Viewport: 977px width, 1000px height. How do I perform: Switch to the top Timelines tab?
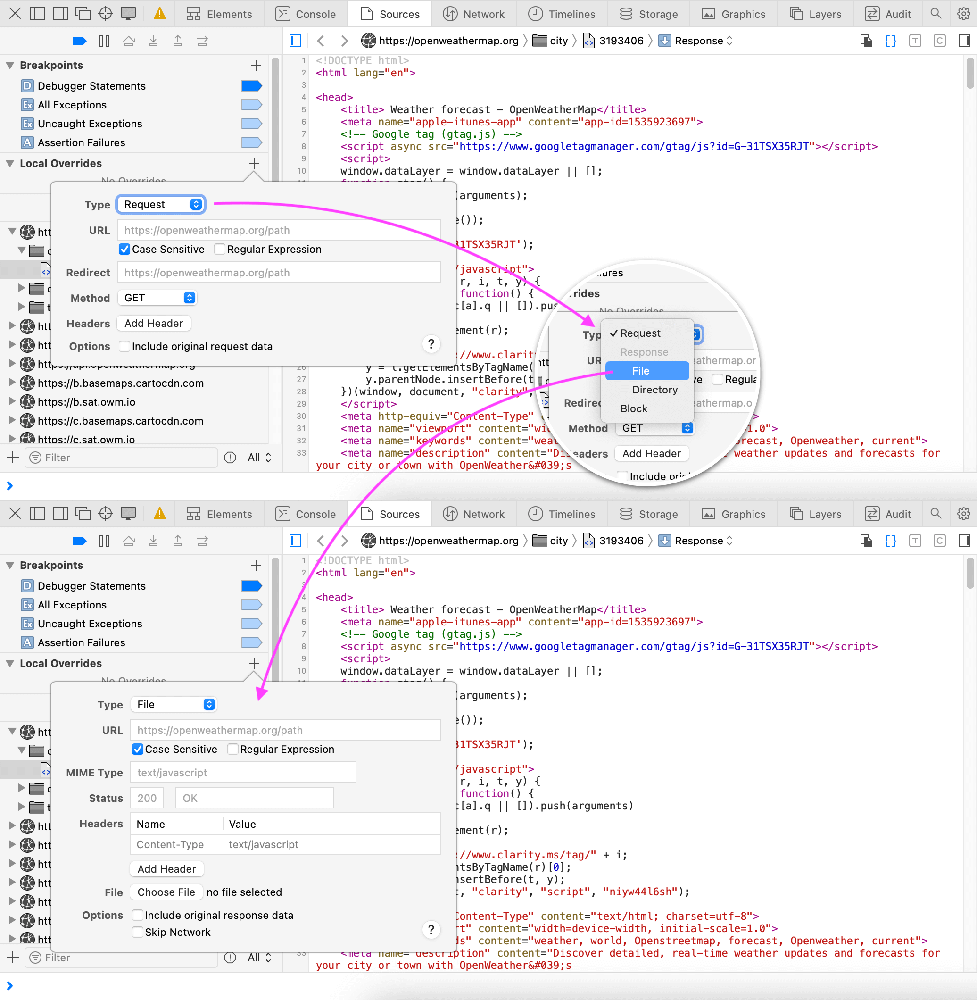click(562, 14)
